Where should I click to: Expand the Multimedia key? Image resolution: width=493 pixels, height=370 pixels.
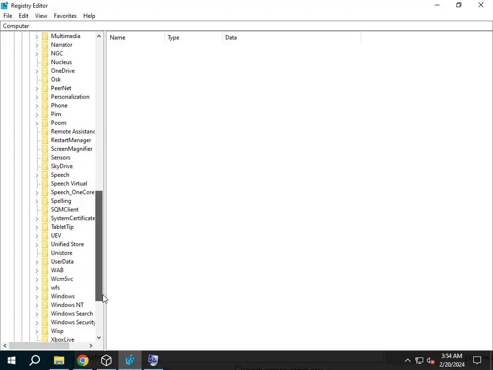(x=37, y=37)
